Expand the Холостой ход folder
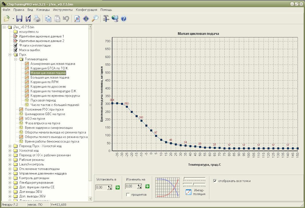Screen dimensions: 305x208 tap(10, 151)
